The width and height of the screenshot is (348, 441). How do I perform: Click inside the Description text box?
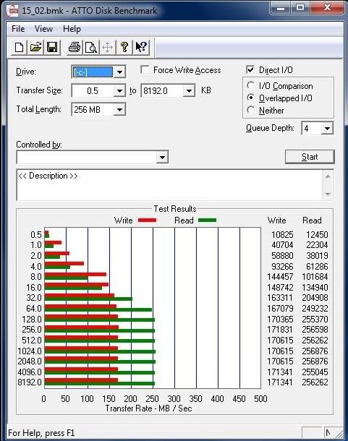(x=169, y=185)
